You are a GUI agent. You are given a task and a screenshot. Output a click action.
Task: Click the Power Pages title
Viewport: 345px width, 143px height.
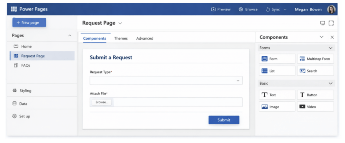pos(33,9)
